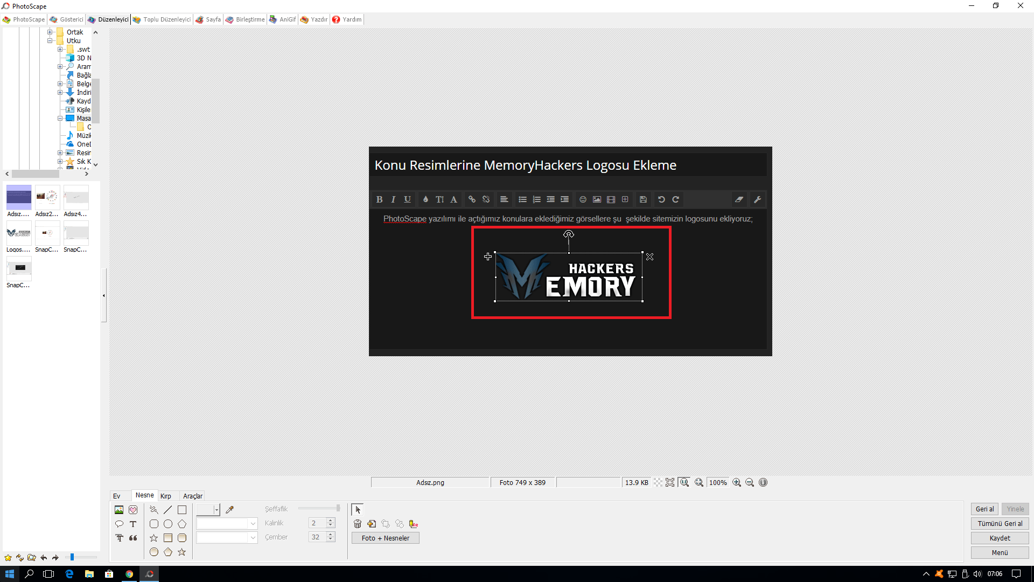Zoom out using the magnifier minus icon
The width and height of the screenshot is (1034, 582).
coord(750,483)
